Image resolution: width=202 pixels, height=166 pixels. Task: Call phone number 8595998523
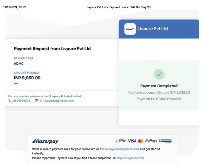pyautogui.click(x=22, y=101)
